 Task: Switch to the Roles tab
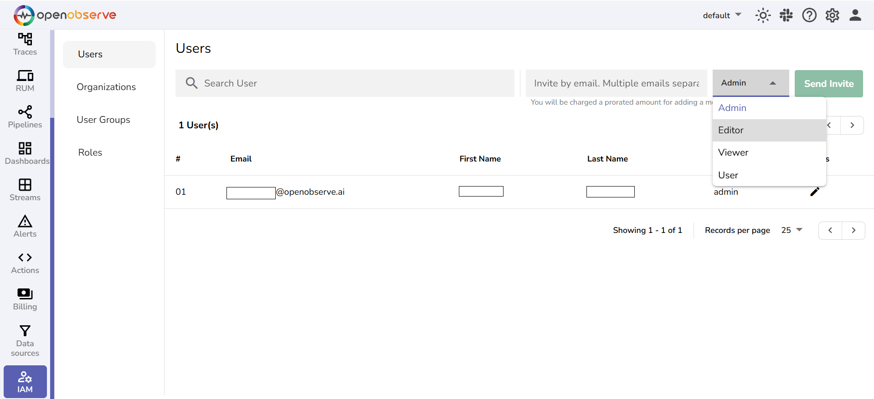[x=109, y=152]
